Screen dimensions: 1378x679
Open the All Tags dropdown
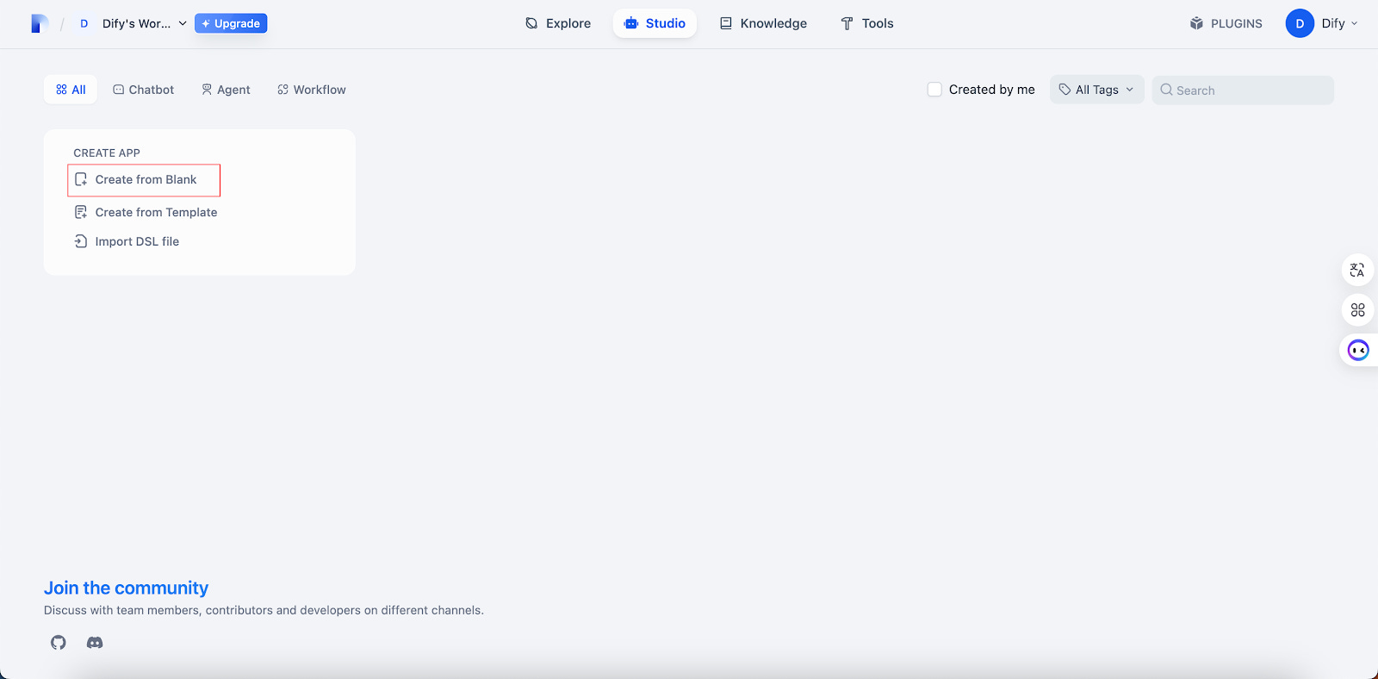(x=1096, y=90)
